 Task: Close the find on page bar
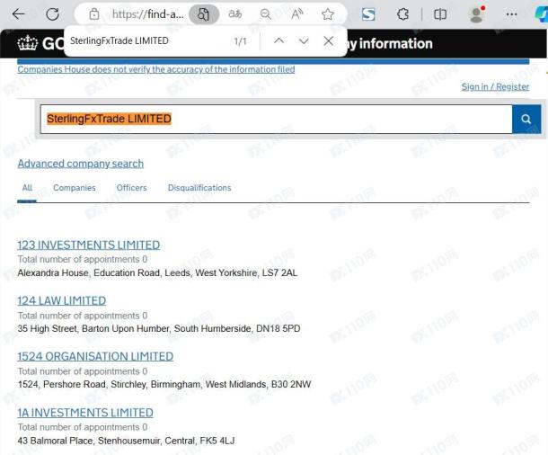328,41
